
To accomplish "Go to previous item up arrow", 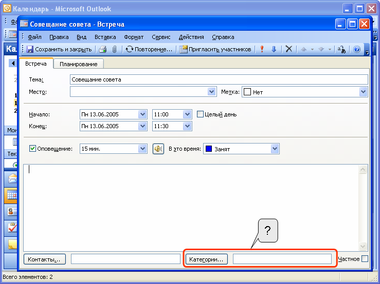I will [x=304, y=49].
